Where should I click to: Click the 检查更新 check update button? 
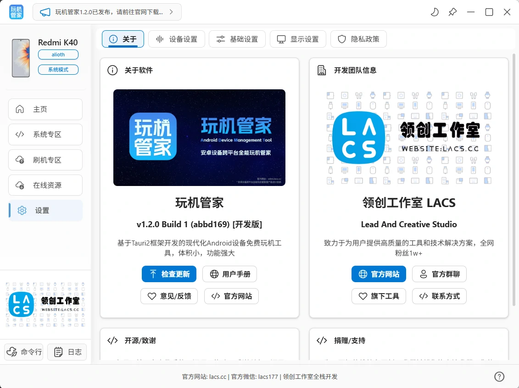pos(169,274)
